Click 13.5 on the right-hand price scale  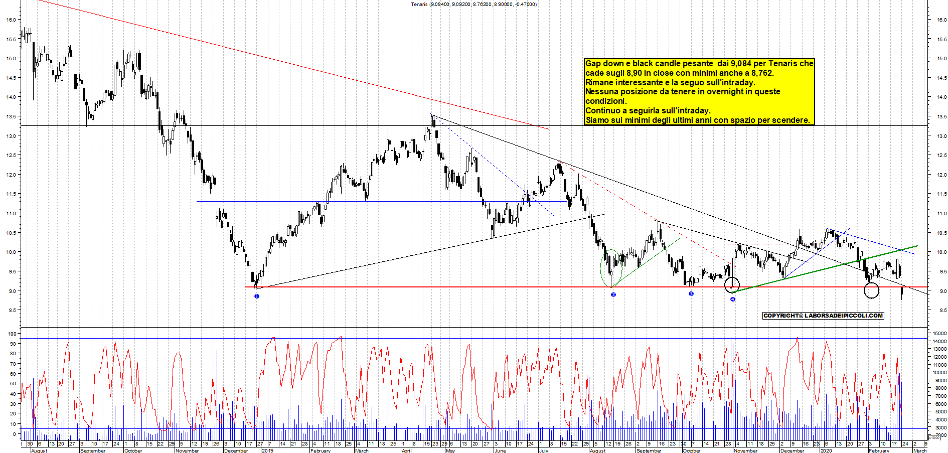(942, 116)
